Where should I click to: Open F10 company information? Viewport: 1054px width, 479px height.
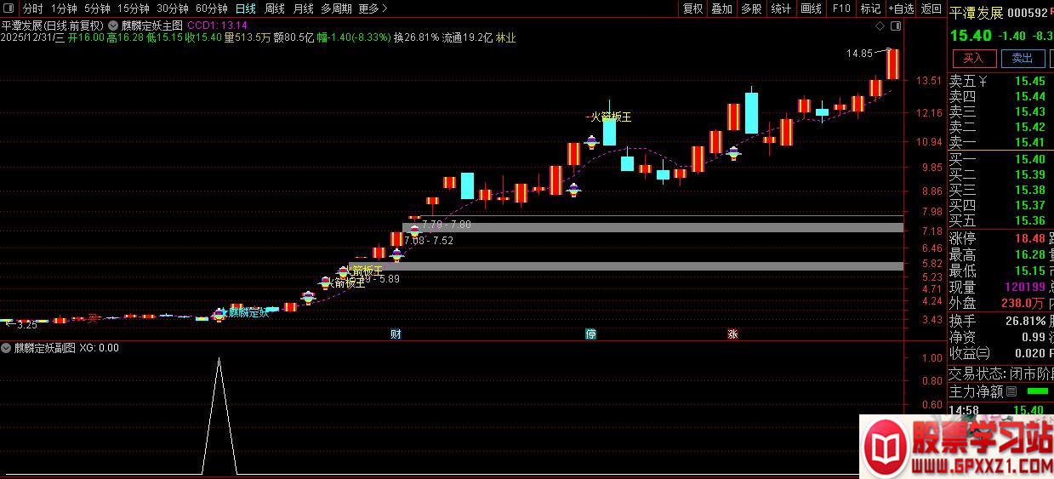pos(840,9)
